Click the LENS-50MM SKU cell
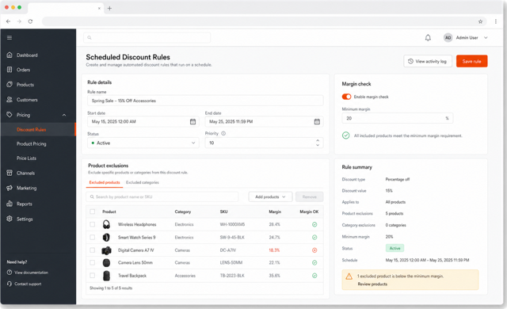 (x=231, y=263)
